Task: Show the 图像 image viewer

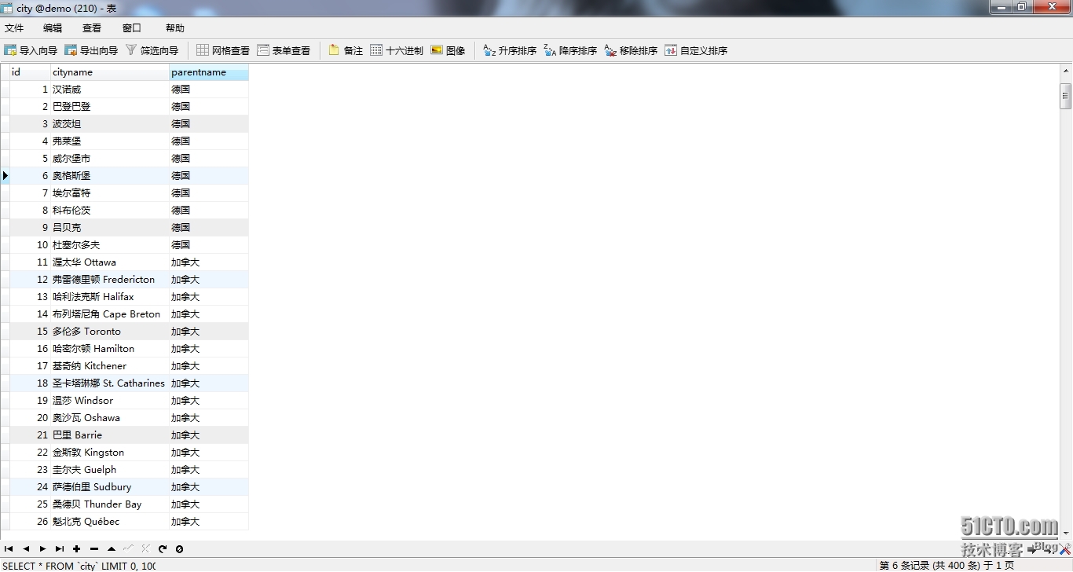Action: point(448,50)
